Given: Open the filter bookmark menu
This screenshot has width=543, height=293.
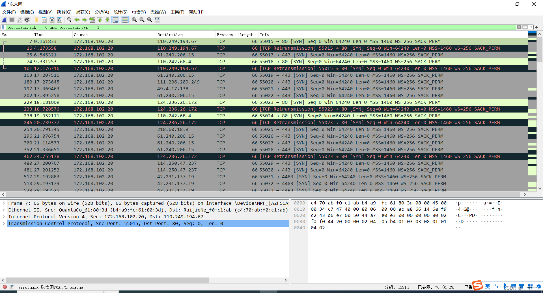Looking at the screenshot, I should [x=3, y=27].
